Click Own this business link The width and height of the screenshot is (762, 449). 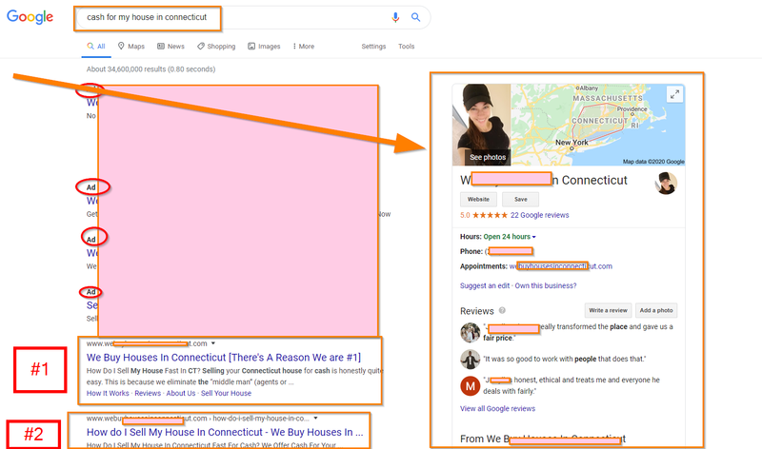(x=546, y=286)
